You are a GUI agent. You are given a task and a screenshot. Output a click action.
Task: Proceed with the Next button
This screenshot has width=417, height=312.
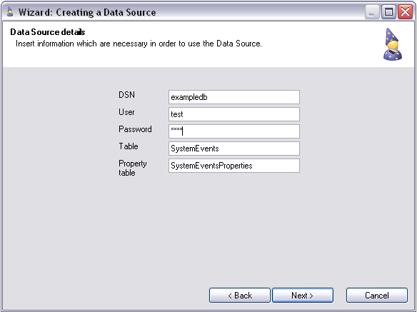pos(302,296)
